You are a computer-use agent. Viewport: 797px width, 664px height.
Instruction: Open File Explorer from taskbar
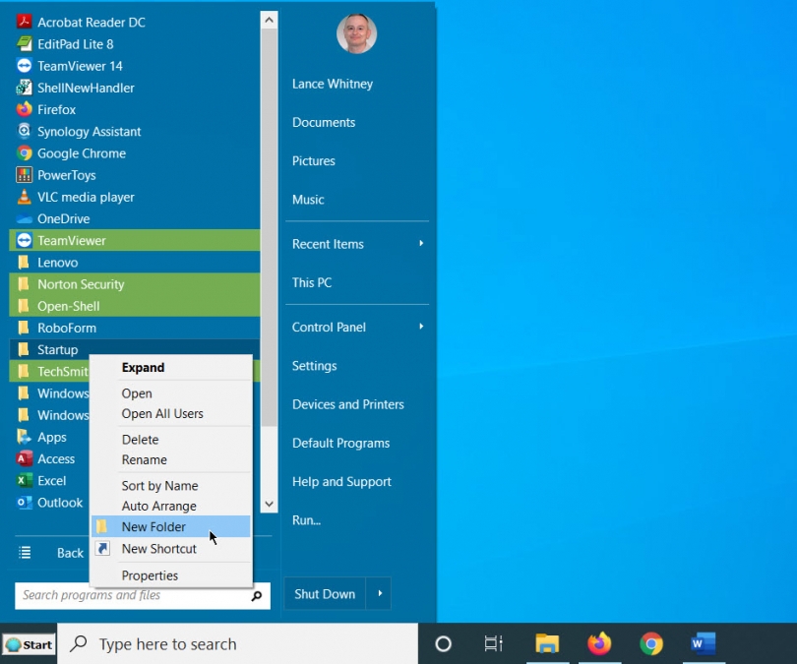547,643
